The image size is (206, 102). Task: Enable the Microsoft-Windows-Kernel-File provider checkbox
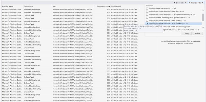tap(147, 12)
